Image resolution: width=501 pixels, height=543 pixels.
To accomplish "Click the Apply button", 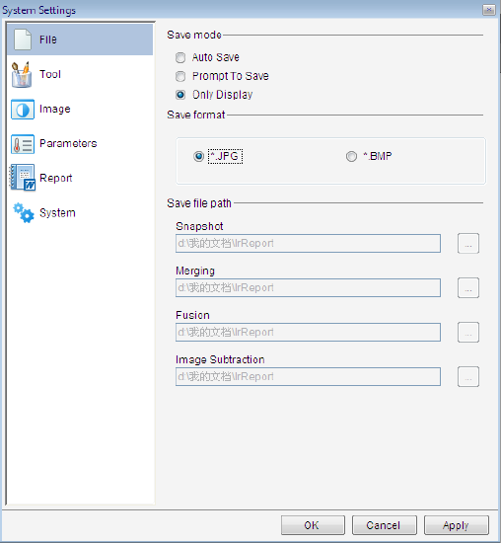I will click(x=457, y=525).
